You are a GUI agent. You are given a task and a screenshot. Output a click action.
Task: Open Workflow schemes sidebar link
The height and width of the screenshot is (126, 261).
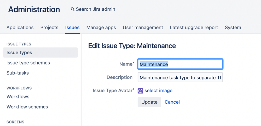[27, 107]
